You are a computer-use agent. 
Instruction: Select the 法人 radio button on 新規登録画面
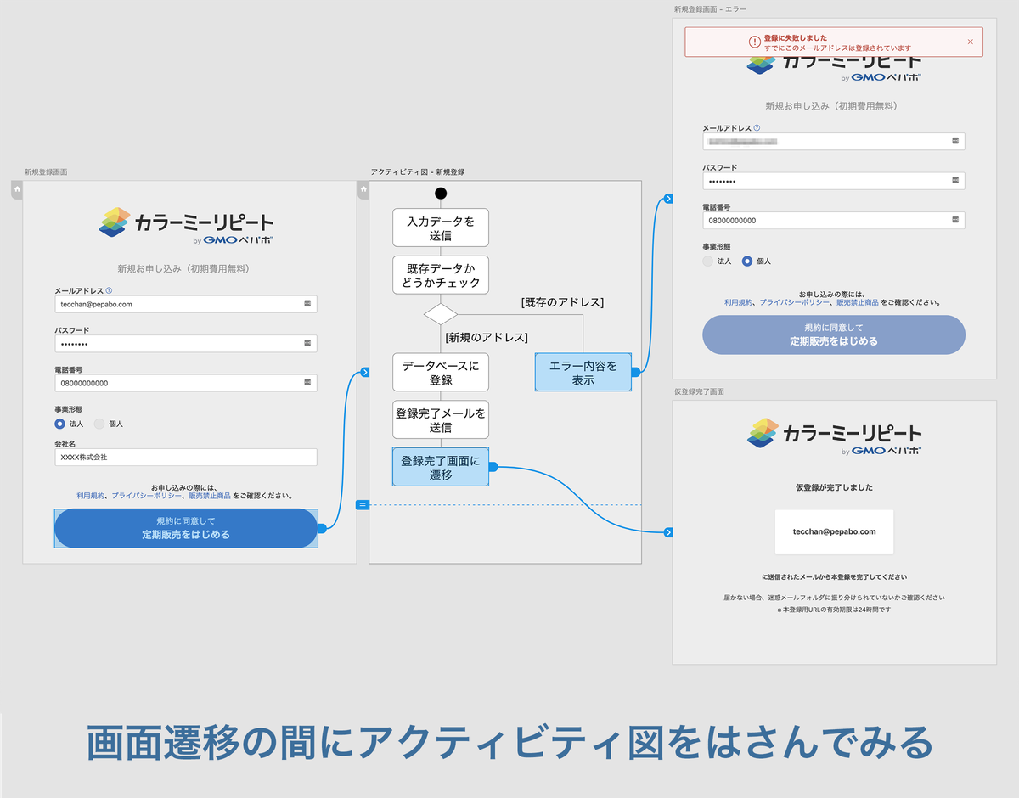tap(58, 424)
